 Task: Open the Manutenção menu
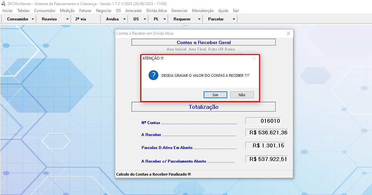[x=203, y=11]
